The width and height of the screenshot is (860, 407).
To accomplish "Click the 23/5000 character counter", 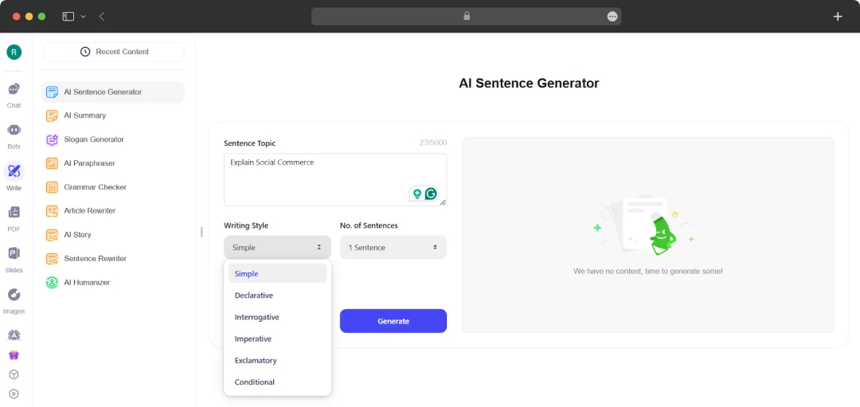I will [433, 143].
